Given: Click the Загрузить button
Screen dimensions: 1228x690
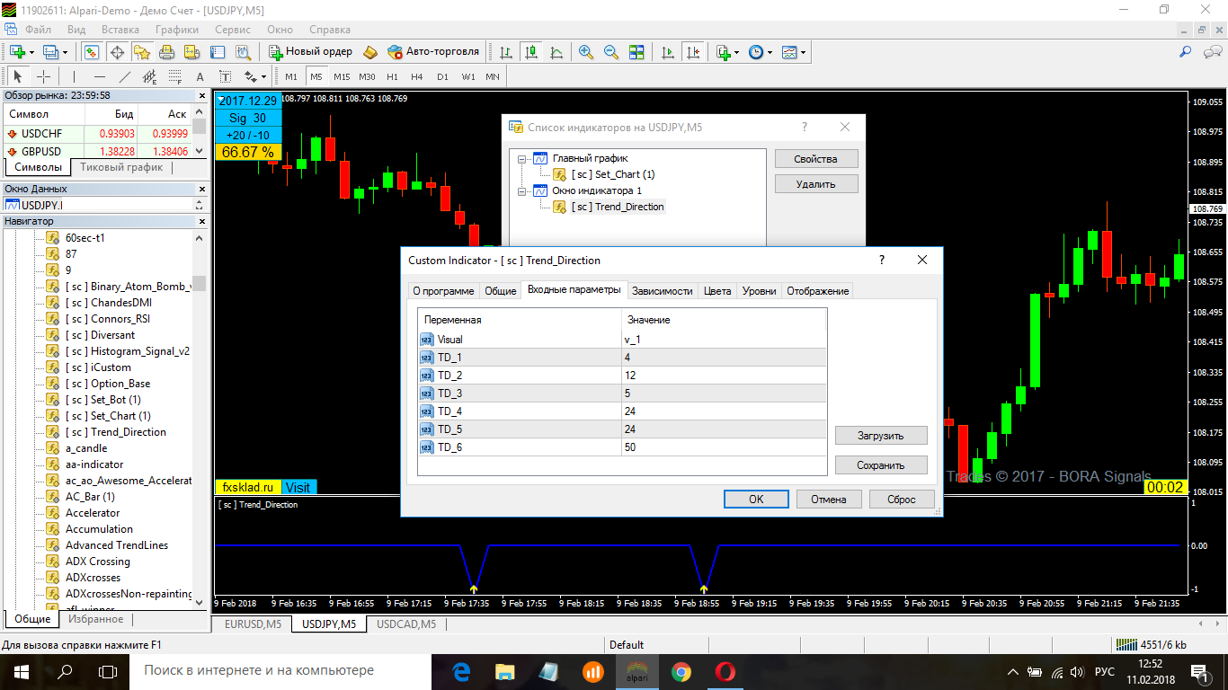Looking at the screenshot, I should pyautogui.click(x=881, y=436).
